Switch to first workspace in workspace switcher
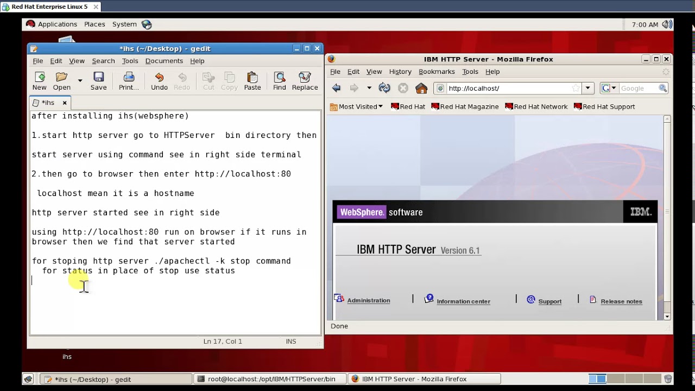 pos(597,379)
